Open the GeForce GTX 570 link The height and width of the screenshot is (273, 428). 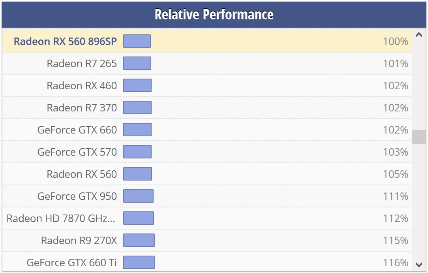pos(77,152)
